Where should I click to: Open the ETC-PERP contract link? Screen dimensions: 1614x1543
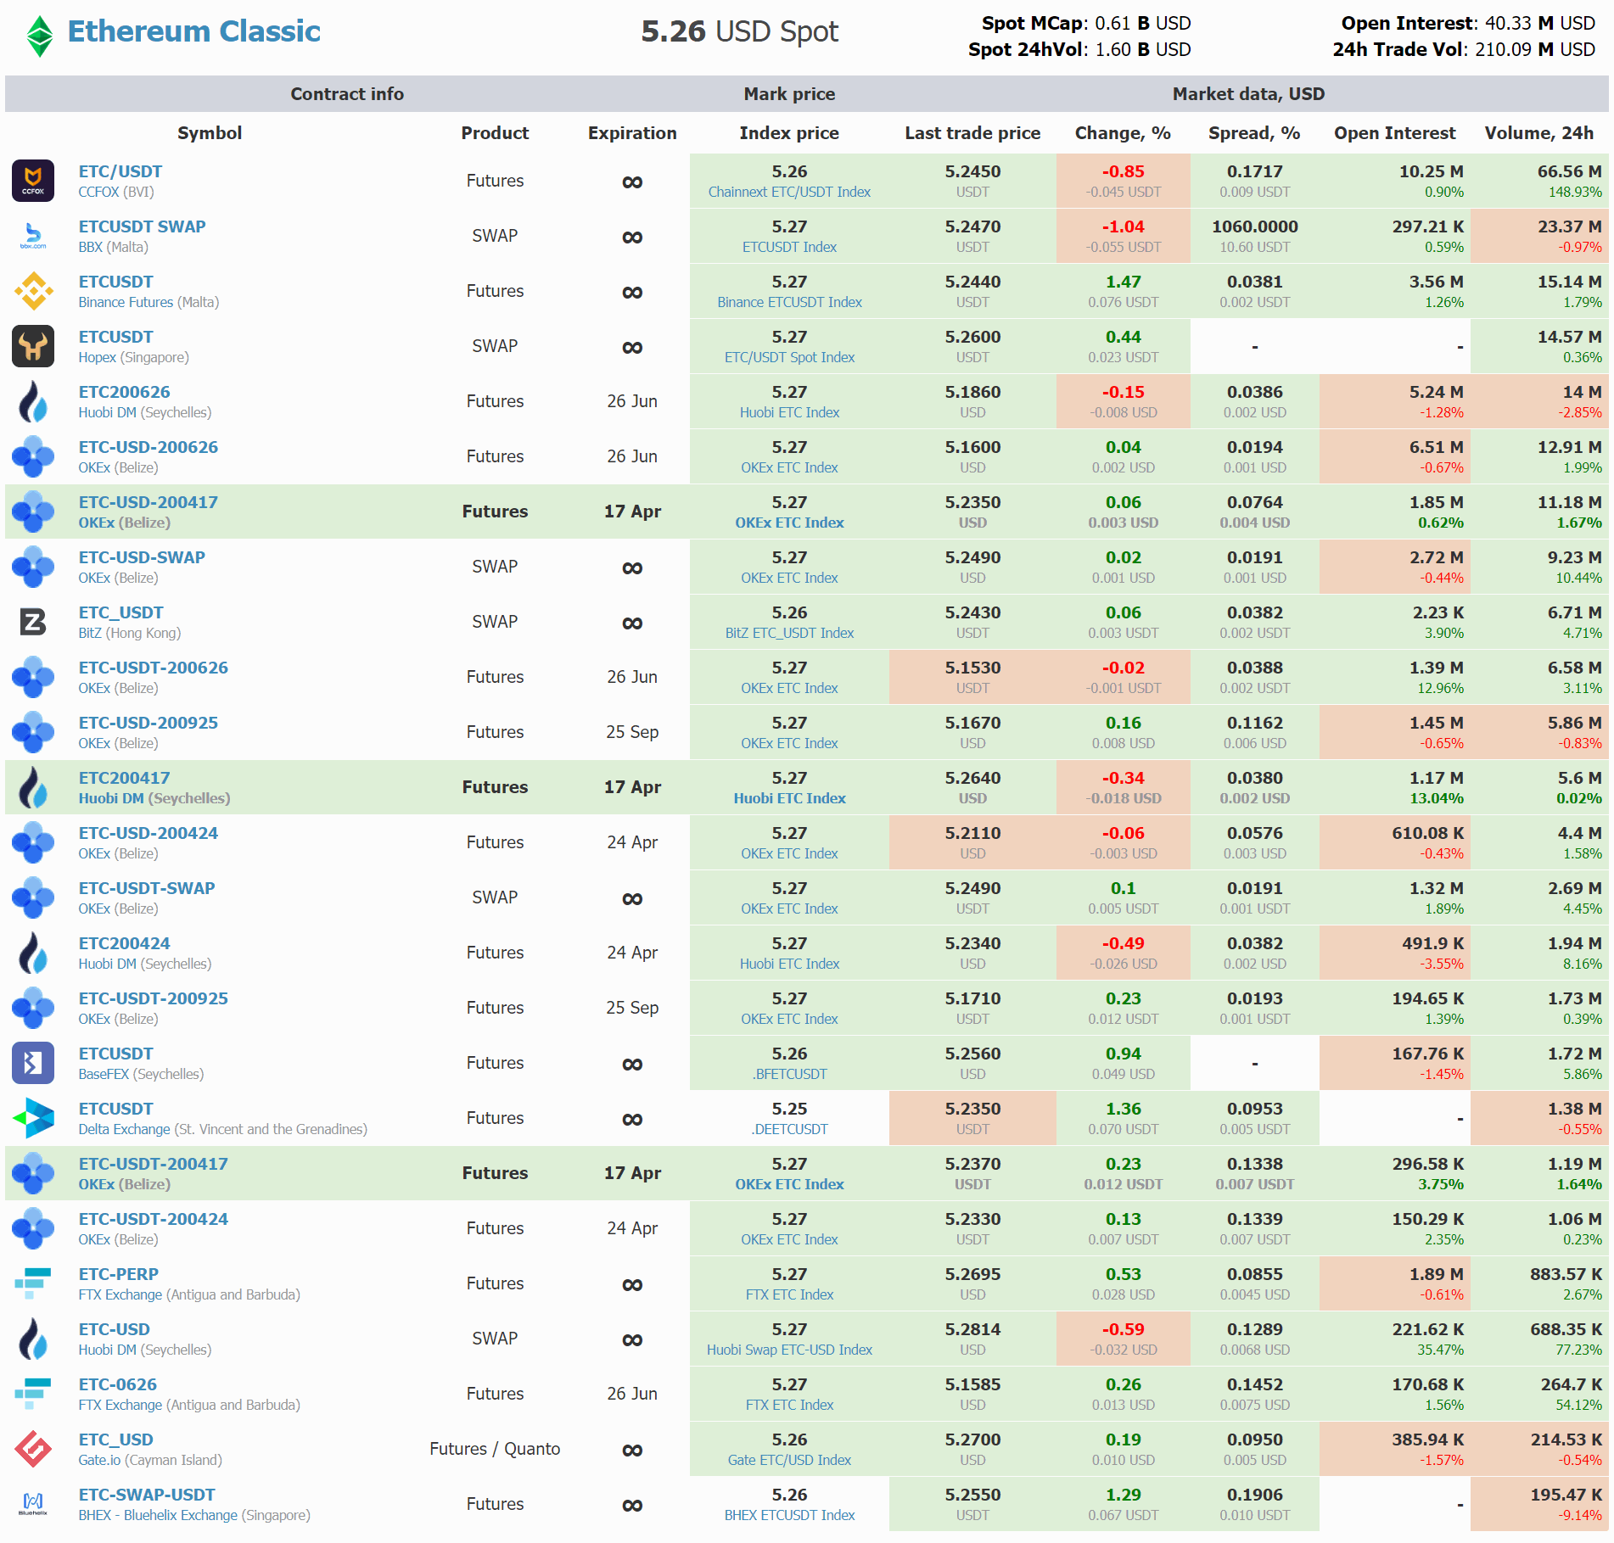coord(119,1274)
